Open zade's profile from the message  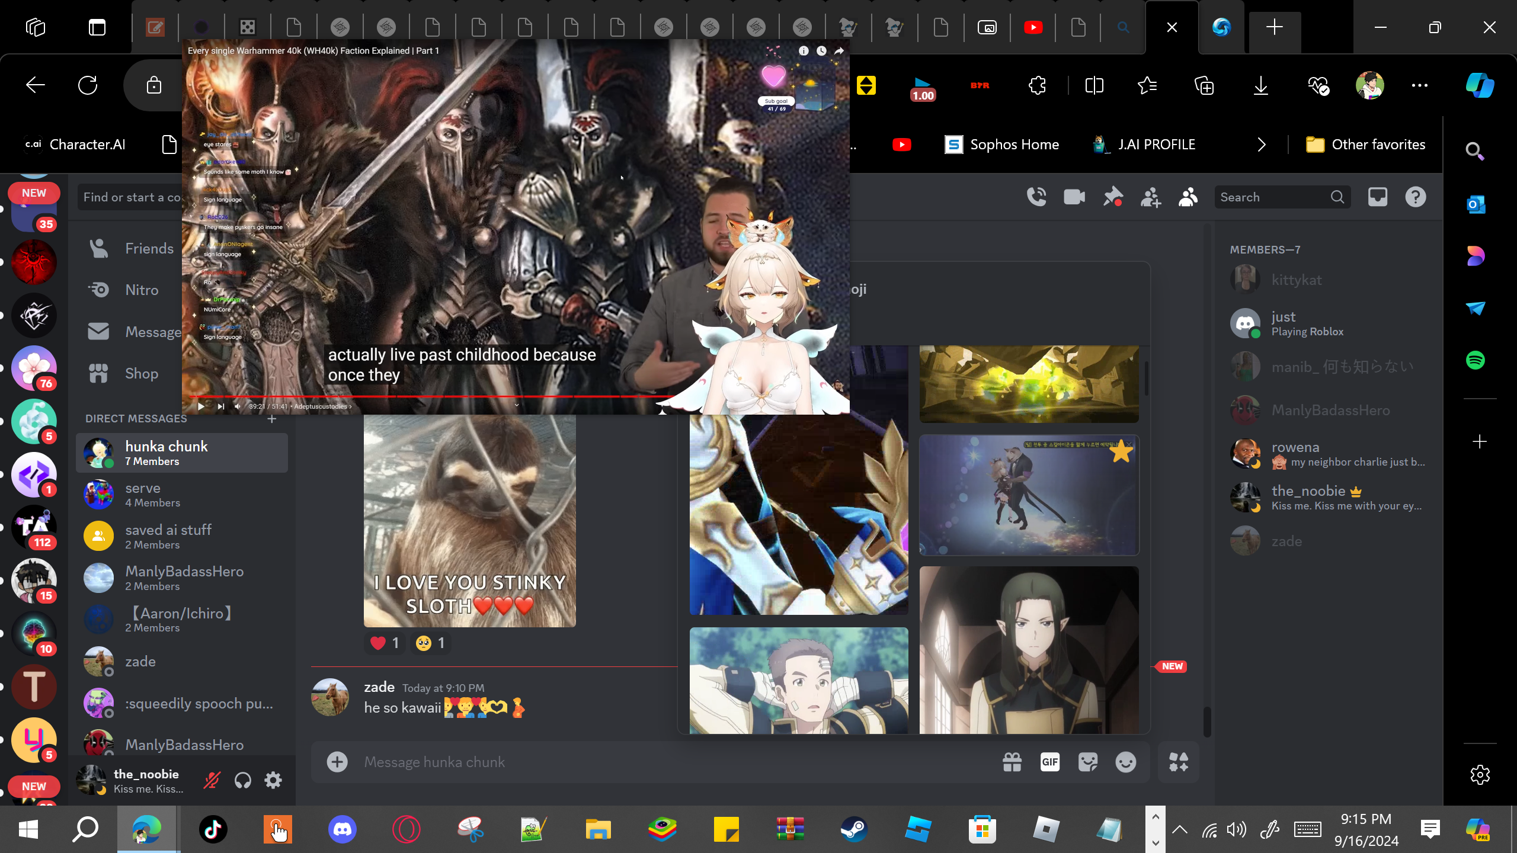click(330, 697)
